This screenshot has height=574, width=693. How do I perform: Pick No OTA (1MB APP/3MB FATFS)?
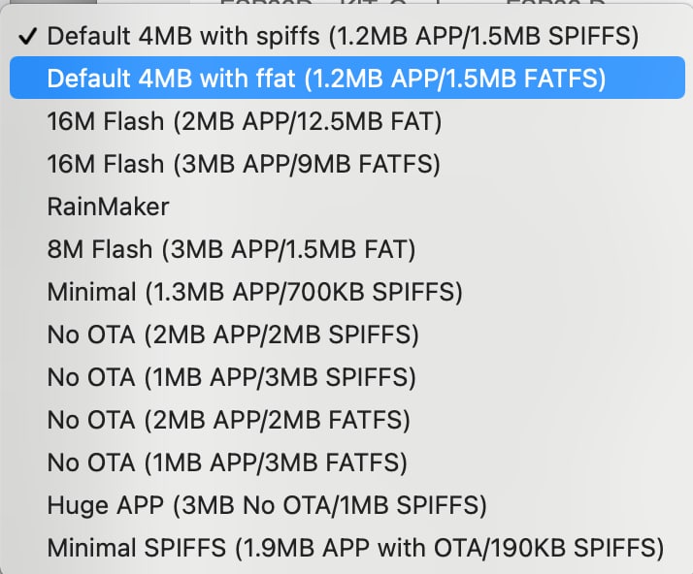[x=227, y=462]
